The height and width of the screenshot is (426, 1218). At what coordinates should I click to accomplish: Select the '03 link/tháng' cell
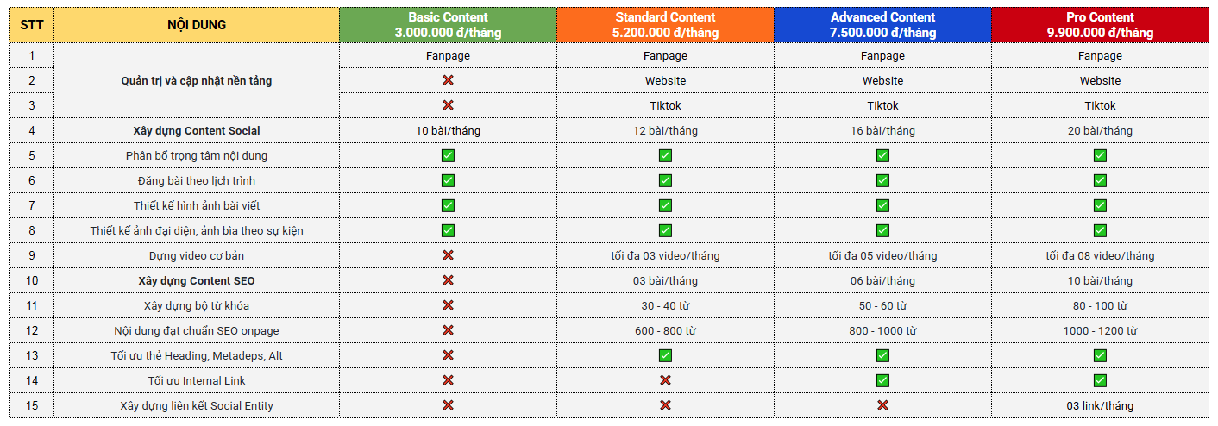1100,405
